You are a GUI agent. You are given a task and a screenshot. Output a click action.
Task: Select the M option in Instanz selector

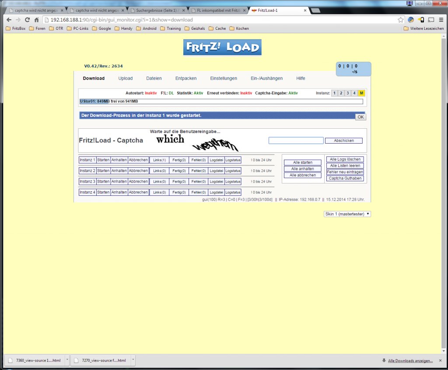(361, 93)
